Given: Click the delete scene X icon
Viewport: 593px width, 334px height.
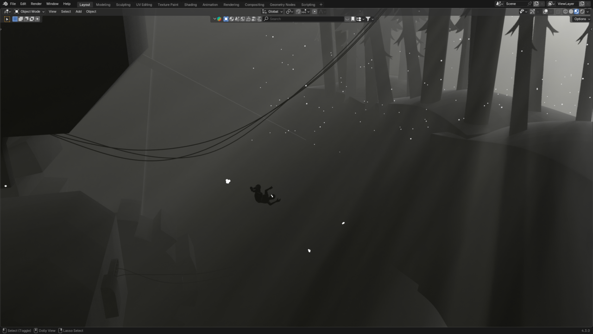Looking at the screenshot, I should (542, 4).
